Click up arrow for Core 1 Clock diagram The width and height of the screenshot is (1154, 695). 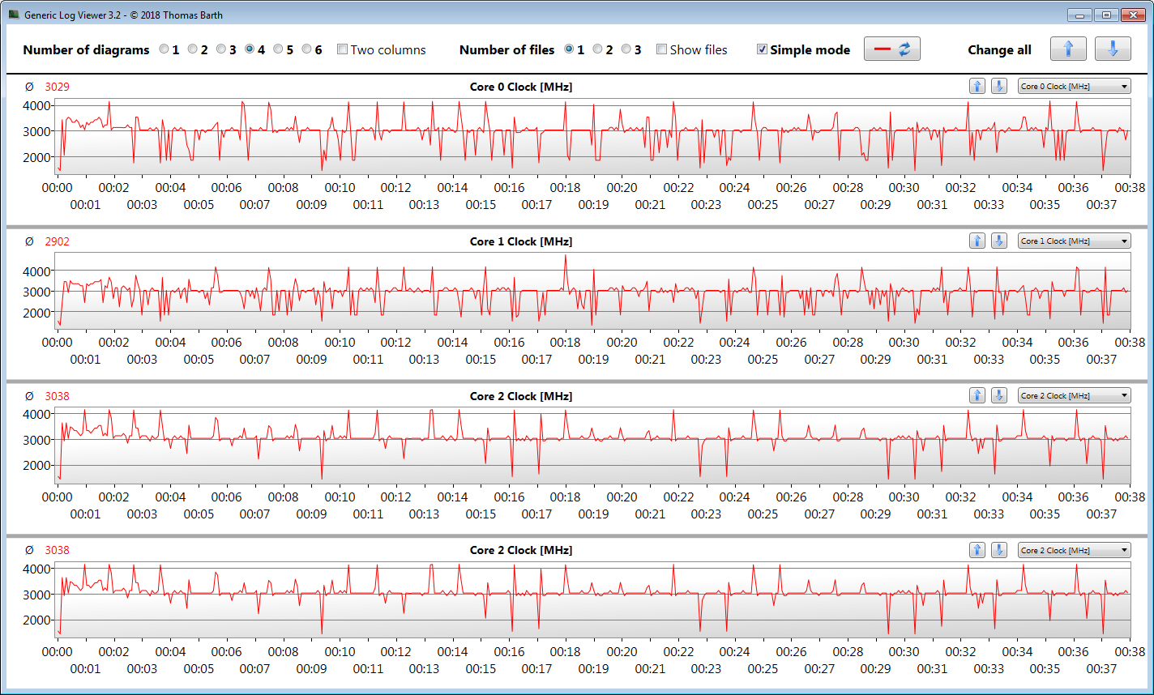pyautogui.click(x=977, y=241)
